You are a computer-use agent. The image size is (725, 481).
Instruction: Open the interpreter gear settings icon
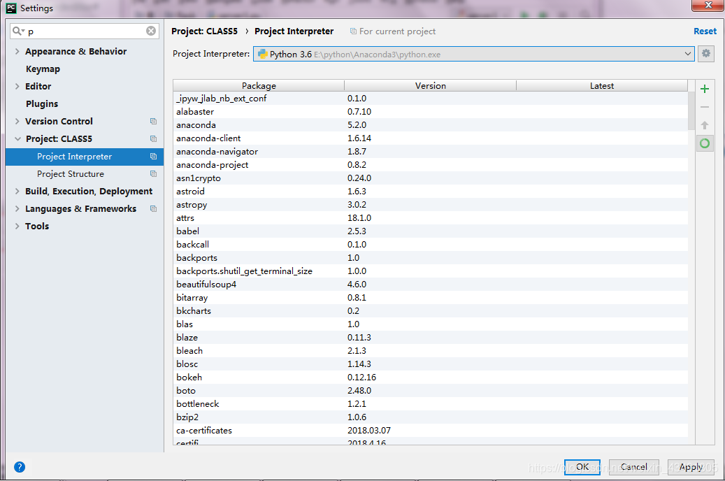tap(705, 54)
